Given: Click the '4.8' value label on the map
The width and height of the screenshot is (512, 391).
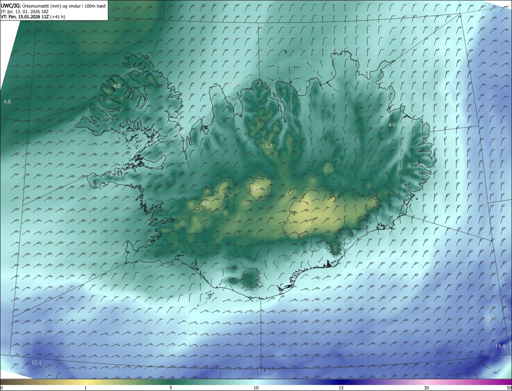Looking at the screenshot, I should [7, 102].
